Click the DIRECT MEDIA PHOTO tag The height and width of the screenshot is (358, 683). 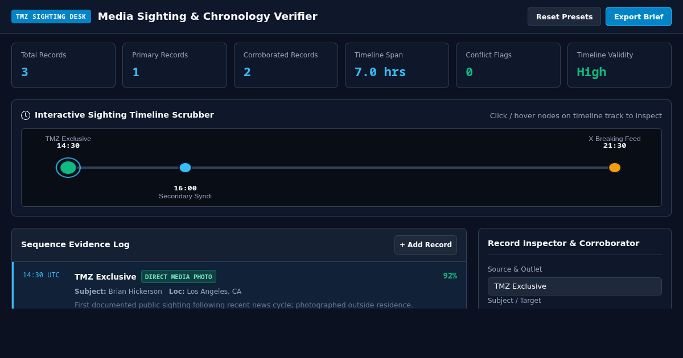(179, 277)
